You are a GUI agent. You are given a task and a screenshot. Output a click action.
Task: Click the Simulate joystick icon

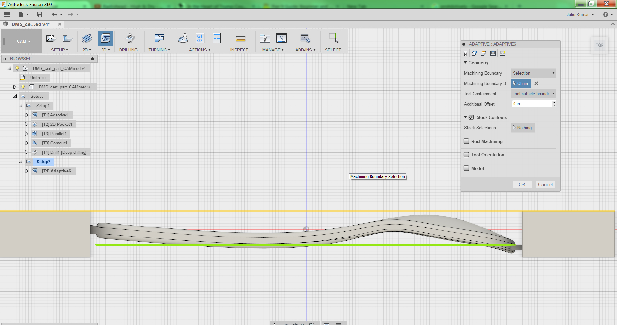183,38
